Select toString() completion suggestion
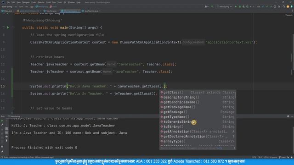294x165 pixels. coord(198,126)
